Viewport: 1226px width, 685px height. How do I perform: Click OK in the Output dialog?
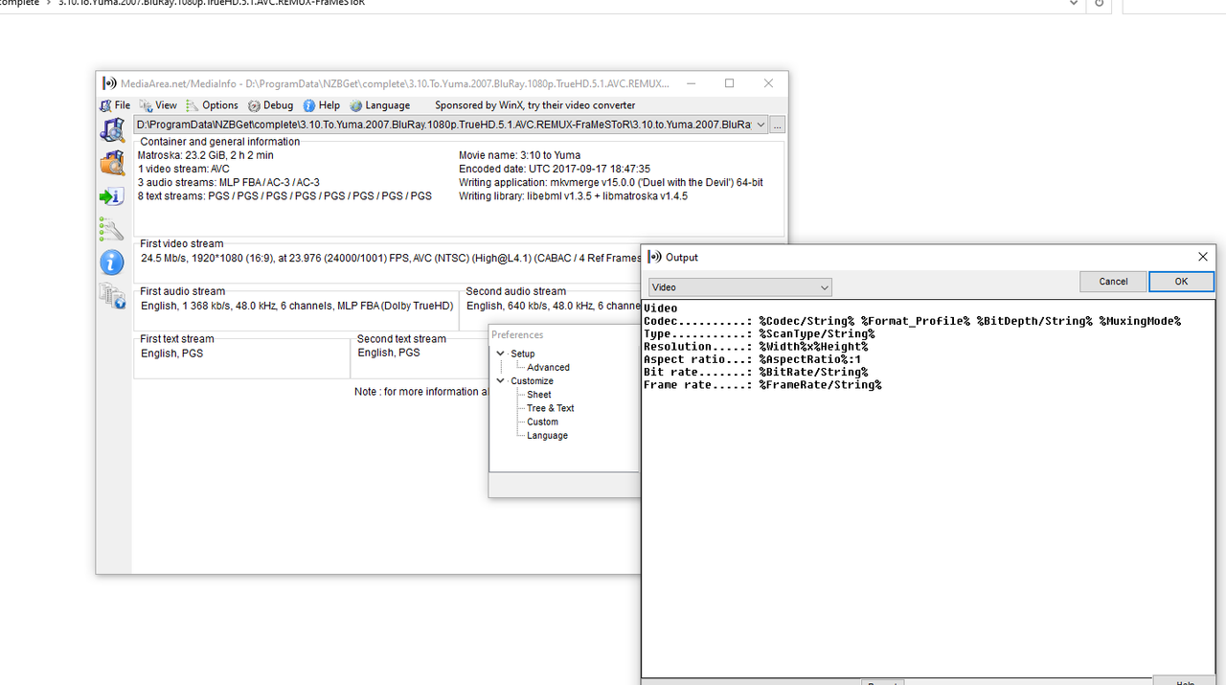point(1181,282)
